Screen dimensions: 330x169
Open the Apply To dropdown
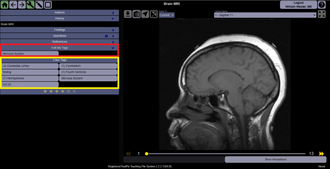167,15
